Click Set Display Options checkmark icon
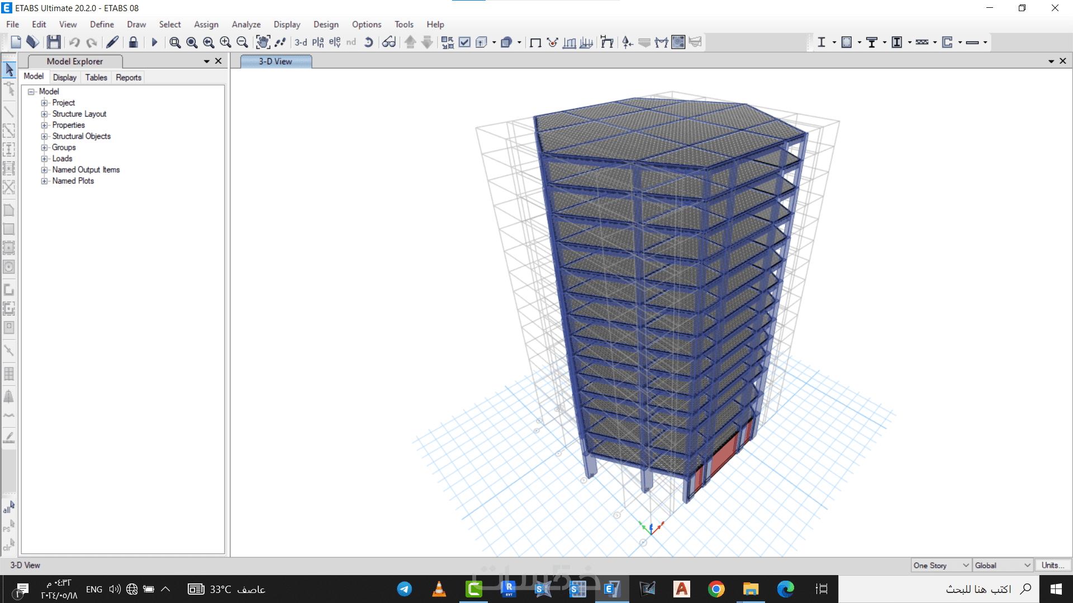1073x603 pixels. (464, 42)
